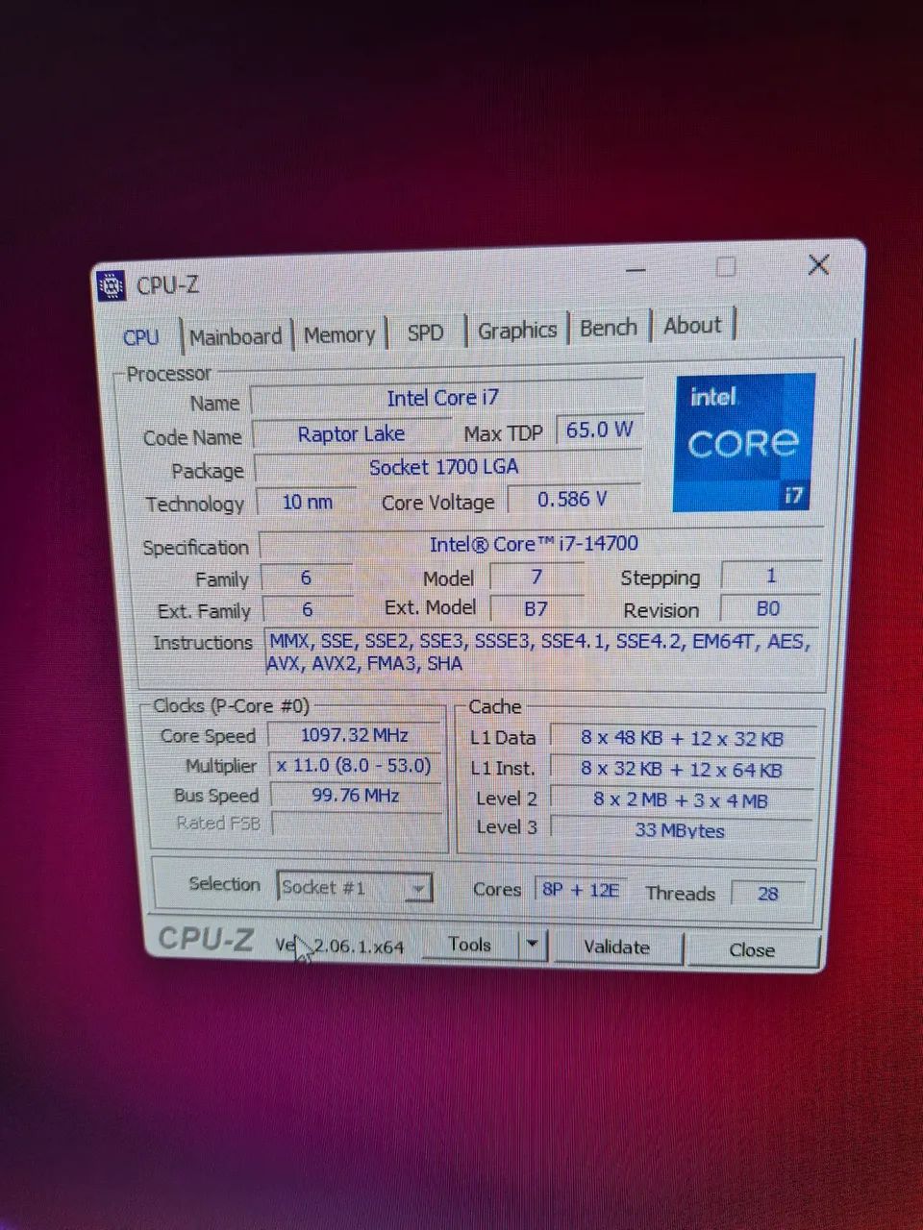
Task: Click the Max TDP value 65.0 W
Action: pyautogui.click(x=599, y=430)
